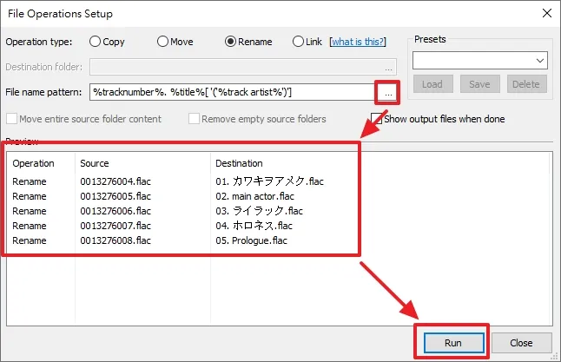Close the File Operations Setup window
561x362 pixels.
pos(547,14)
